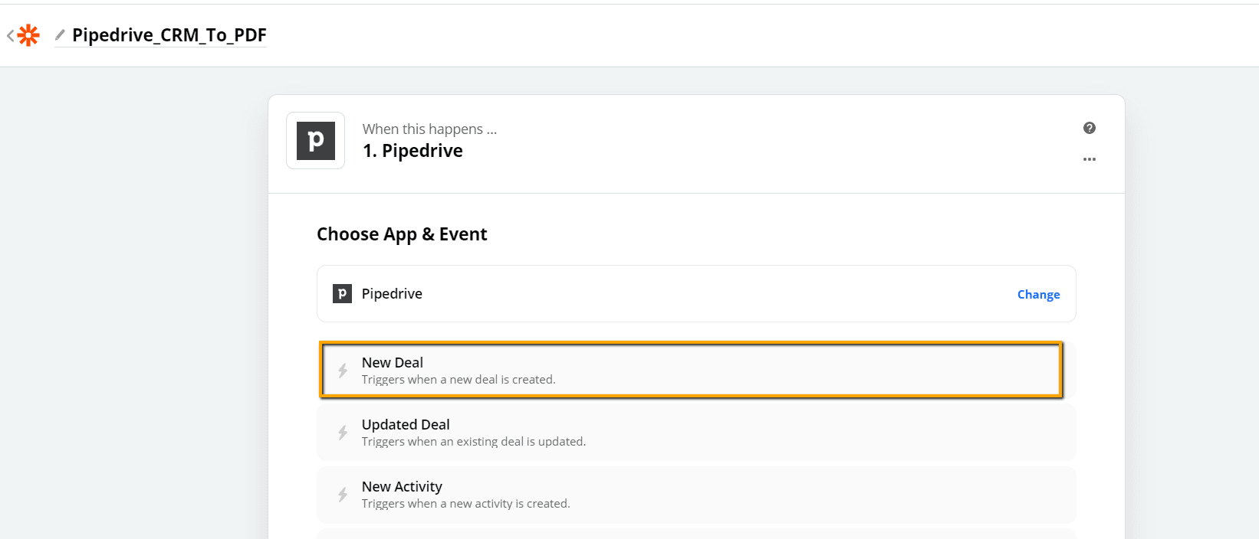
Task: Collapse the '1. Pipedrive' step title
Action: [x=413, y=151]
